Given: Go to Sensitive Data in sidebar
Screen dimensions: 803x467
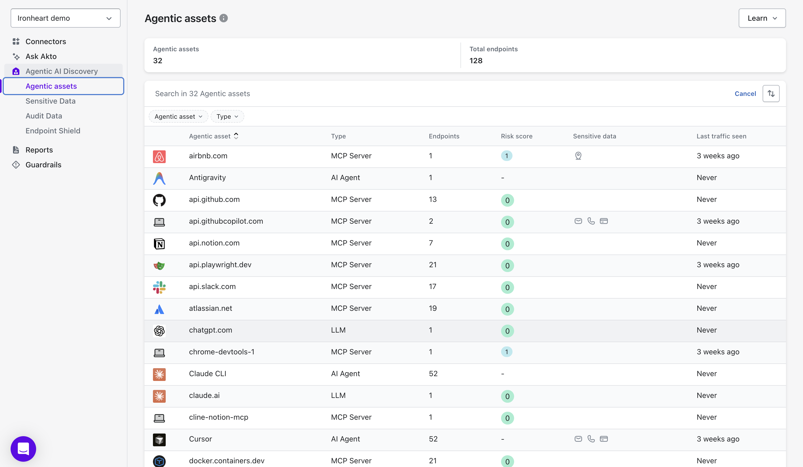Looking at the screenshot, I should point(50,101).
